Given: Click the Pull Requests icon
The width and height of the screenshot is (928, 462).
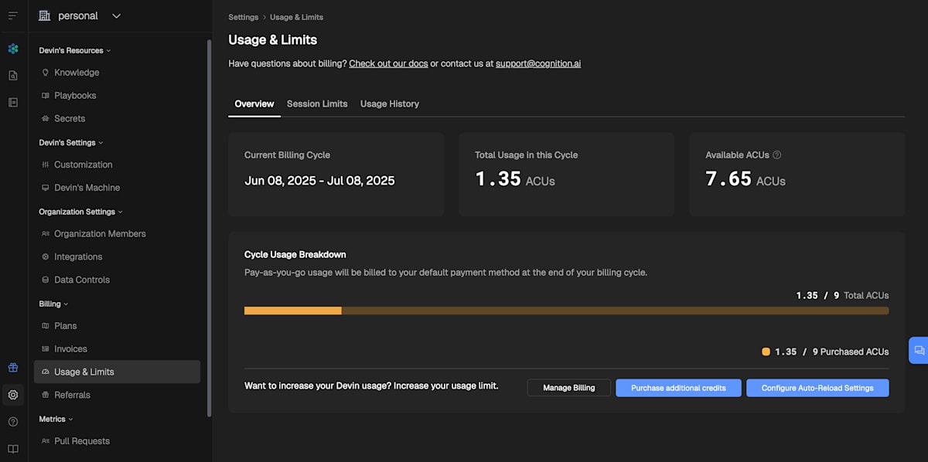Looking at the screenshot, I should click(46, 441).
